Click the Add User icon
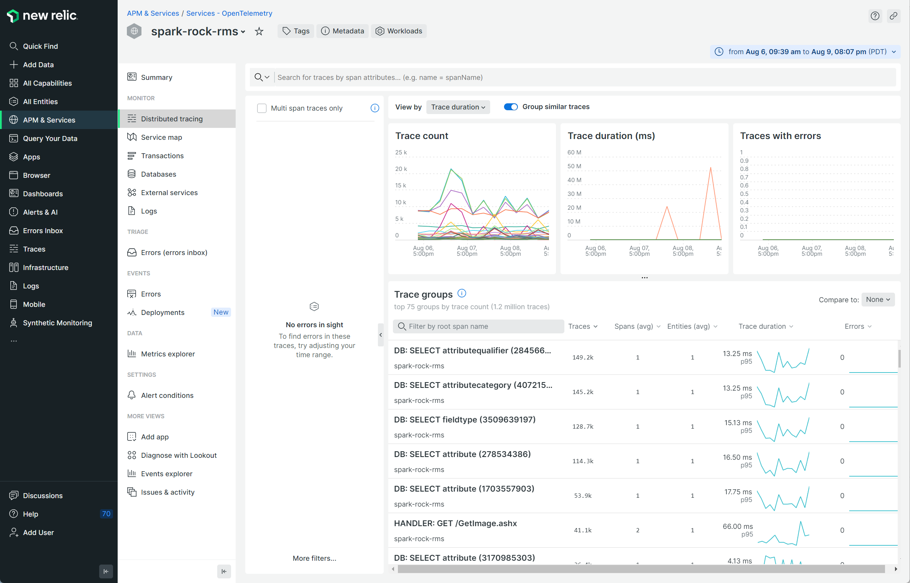The height and width of the screenshot is (583, 910). (13, 532)
